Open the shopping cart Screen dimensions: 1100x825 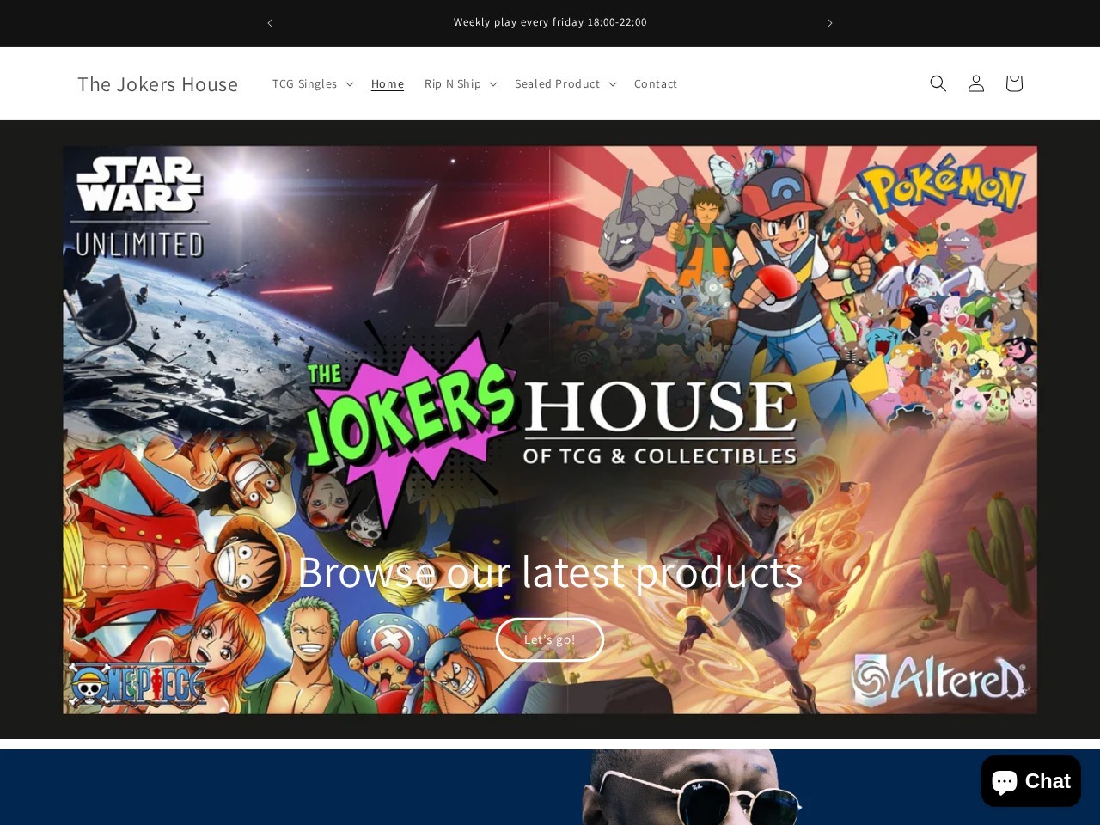[1013, 82]
